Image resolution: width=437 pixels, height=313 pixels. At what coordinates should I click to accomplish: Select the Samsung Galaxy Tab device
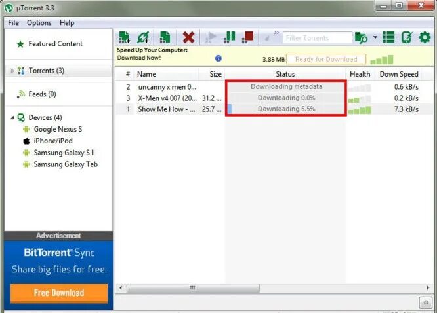(x=66, y=164)
